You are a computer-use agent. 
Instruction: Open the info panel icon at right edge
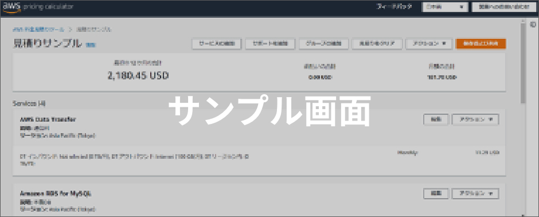[x=533, y=25]
